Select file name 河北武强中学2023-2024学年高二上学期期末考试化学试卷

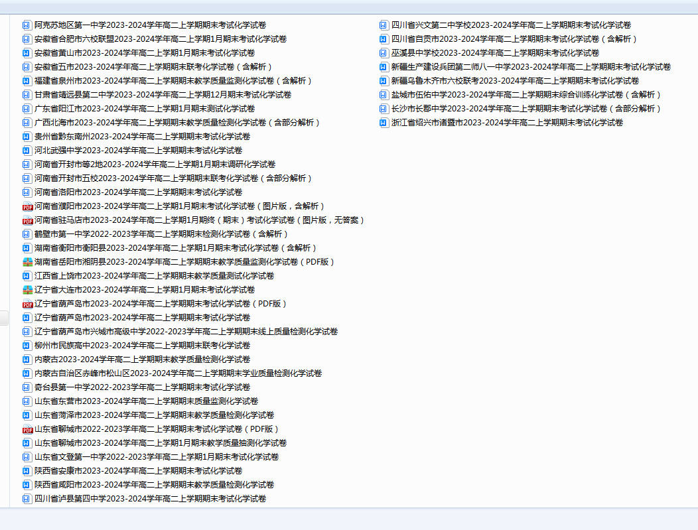[x=139, y=151]
